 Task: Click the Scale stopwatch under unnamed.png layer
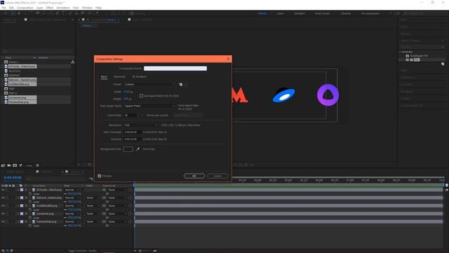coord(30,218)
